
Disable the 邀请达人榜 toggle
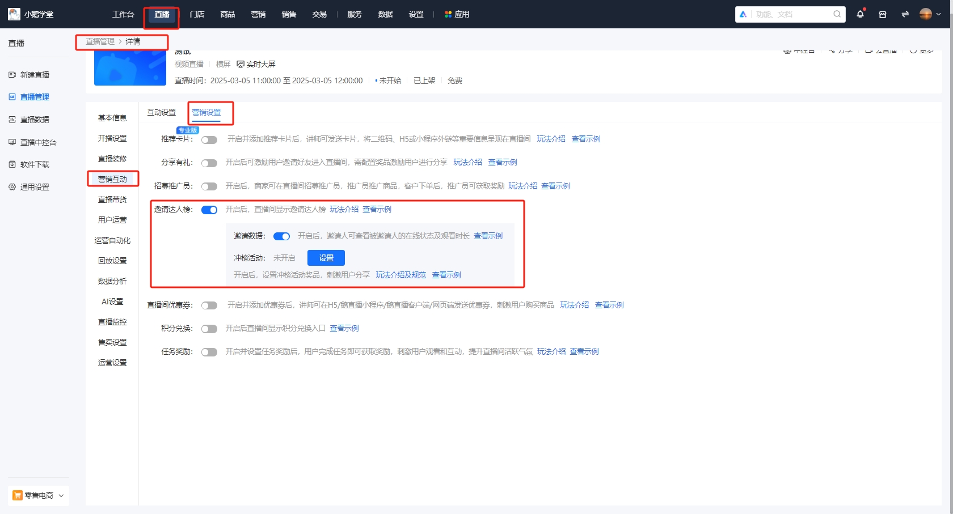(x=209, y=210)
